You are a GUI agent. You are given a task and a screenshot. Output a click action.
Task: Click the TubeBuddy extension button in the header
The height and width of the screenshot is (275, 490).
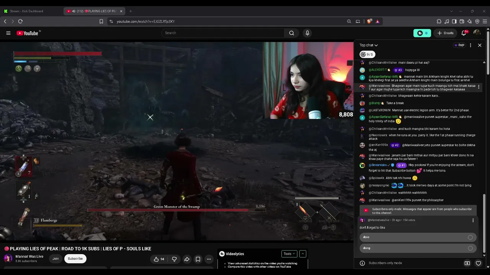point(422,33)
